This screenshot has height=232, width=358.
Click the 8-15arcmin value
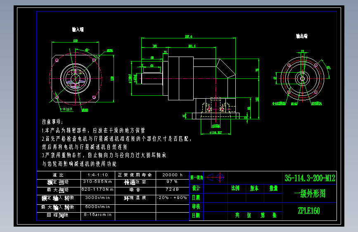[97, 215]
